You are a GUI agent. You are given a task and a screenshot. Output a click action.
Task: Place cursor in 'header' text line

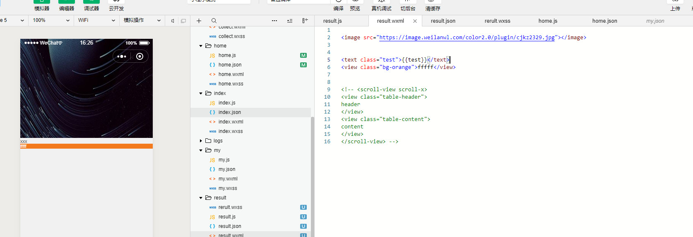point(351,104)
